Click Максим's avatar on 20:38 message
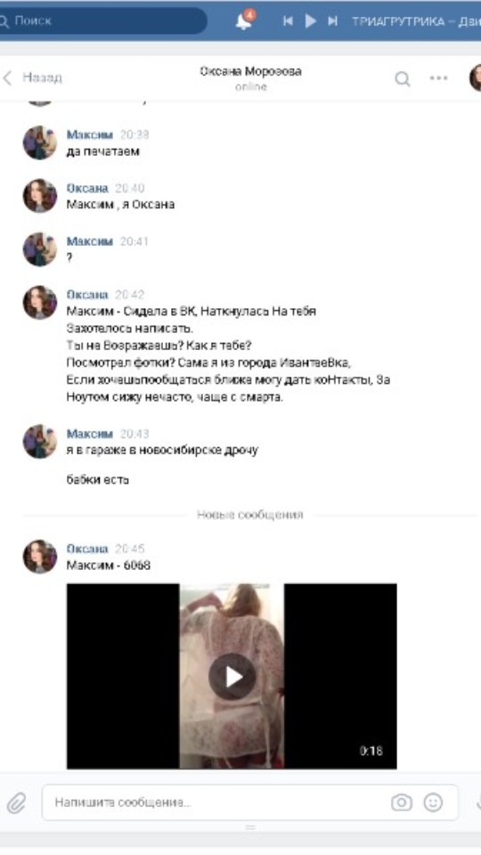 [x=40, y=142]
